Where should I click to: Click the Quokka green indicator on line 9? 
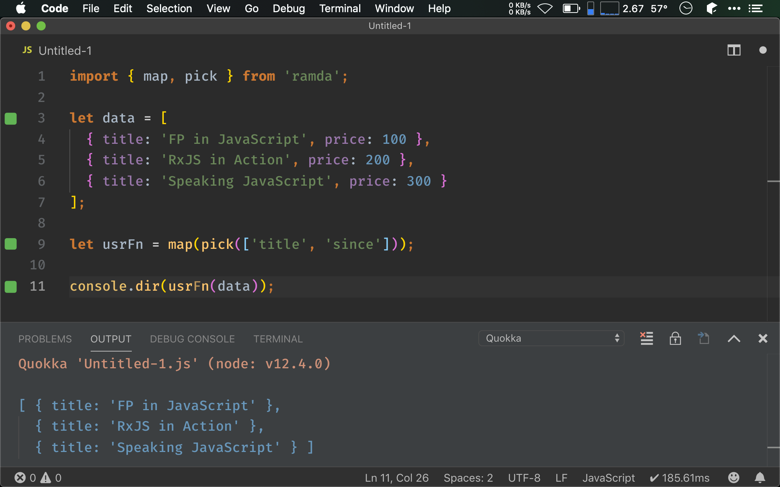[11, 244]
